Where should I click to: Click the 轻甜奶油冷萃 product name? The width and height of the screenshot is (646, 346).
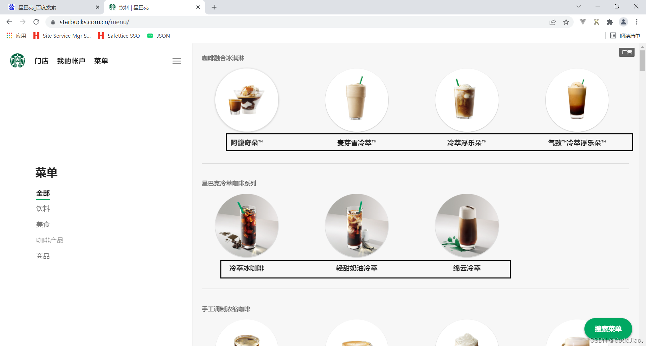click(357, 268)
